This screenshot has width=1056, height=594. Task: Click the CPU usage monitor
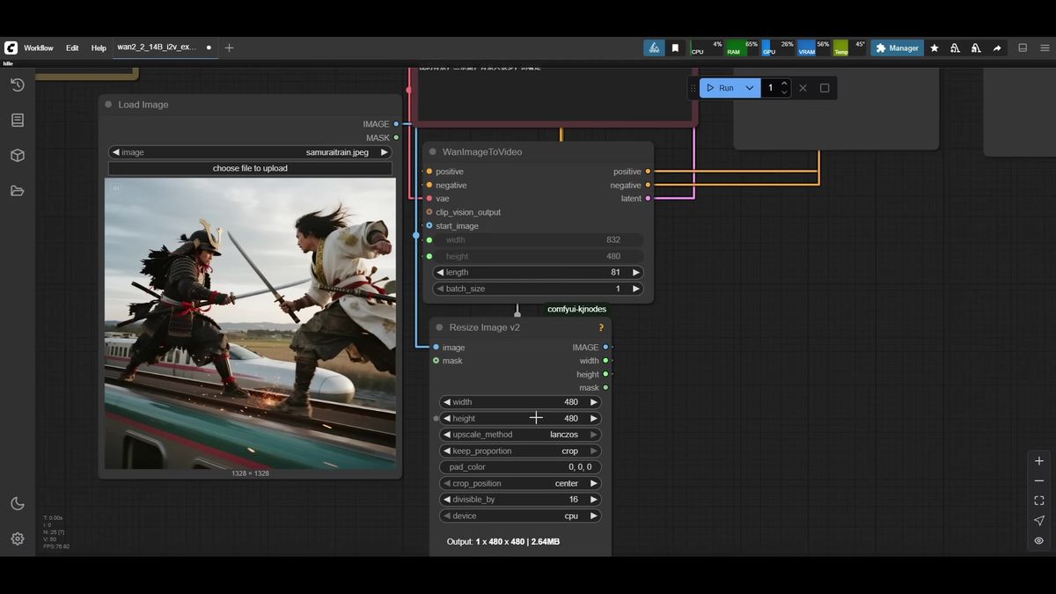click(707, 48)
